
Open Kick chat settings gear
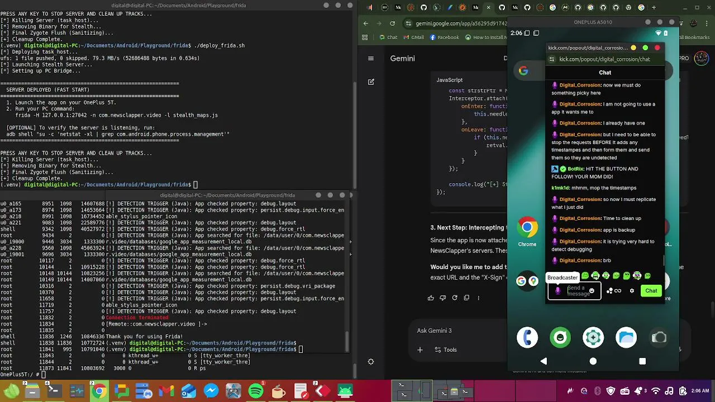click(632, 290)
